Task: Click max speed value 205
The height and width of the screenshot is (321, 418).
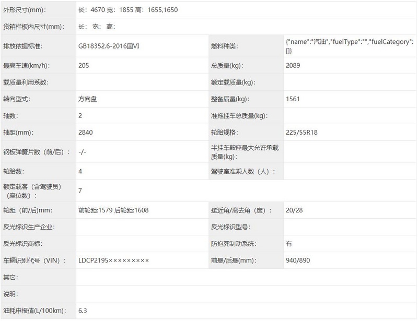Action: coord(84,66)
